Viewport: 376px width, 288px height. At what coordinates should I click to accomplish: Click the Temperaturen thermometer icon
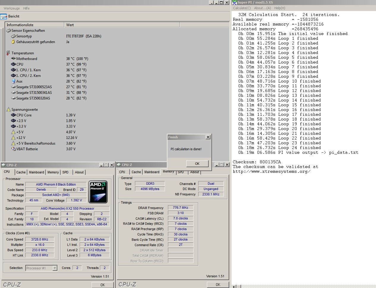(8, 53)
